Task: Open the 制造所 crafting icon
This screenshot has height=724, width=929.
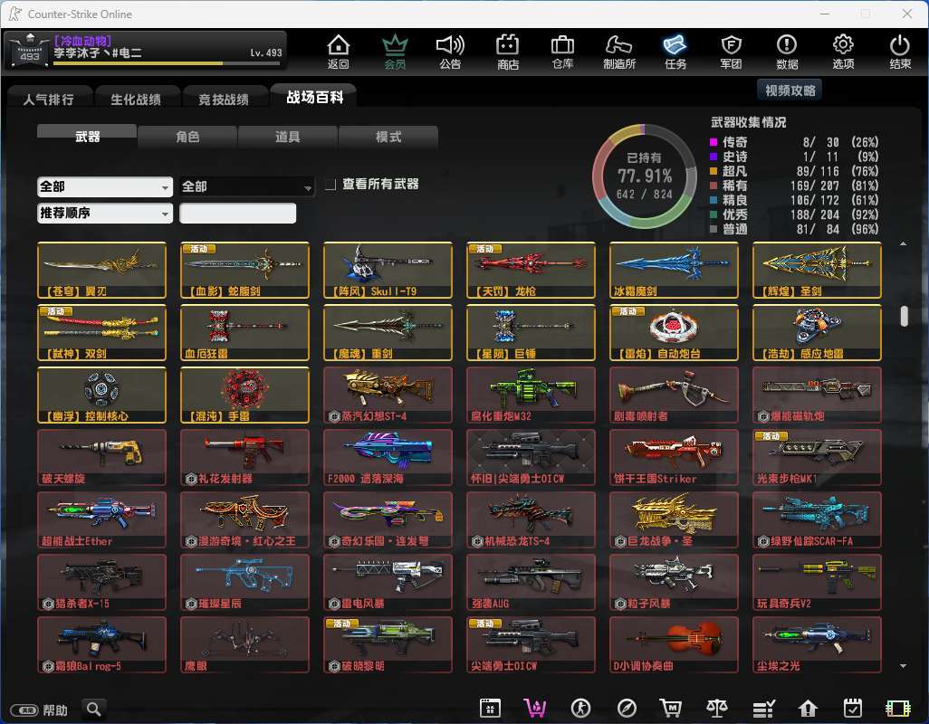Action: pyautogui.click(x=619, y=52)
